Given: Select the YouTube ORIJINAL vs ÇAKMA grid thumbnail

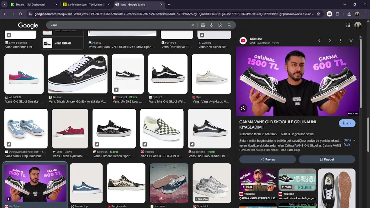Looking at the screenshot, I should click(35, 183).
